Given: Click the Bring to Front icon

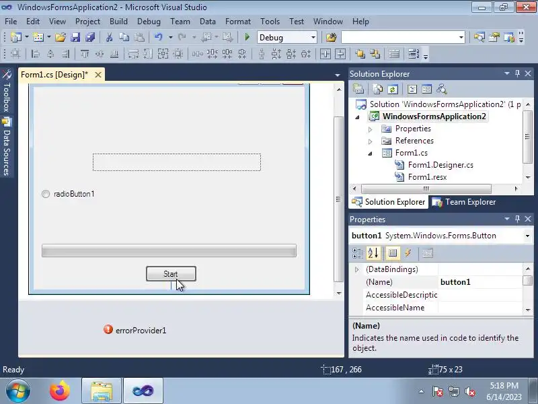Looking at the screenshot, I should coord(360,54).
